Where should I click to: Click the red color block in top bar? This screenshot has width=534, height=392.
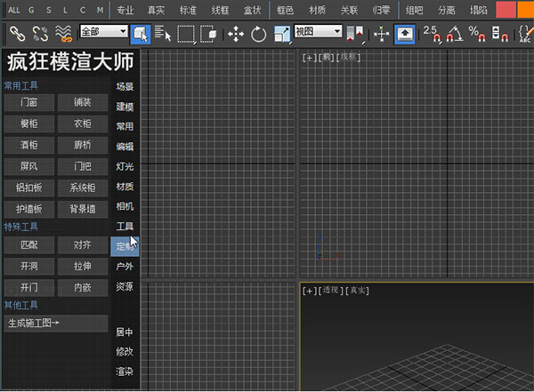tap(506, 10)
